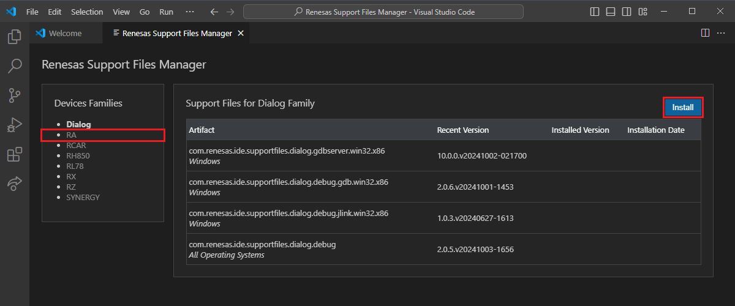
Task: Select the RCAR device family
Action: click(x=76, y=145)
